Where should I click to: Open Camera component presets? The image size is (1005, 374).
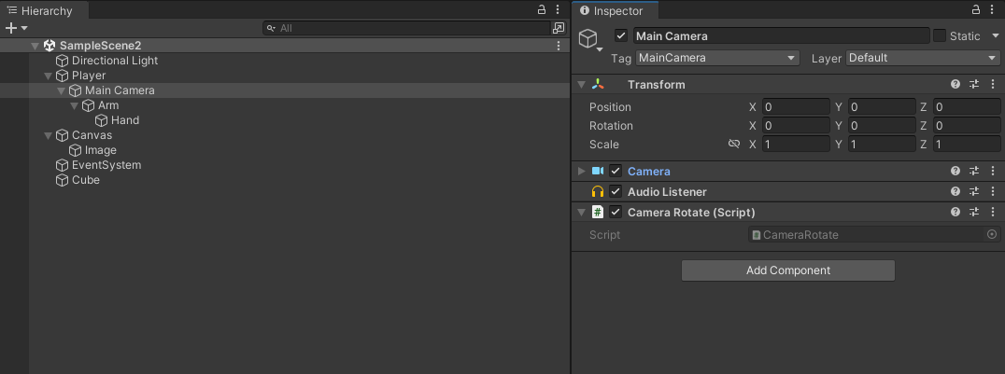click(x=974, y=171)
